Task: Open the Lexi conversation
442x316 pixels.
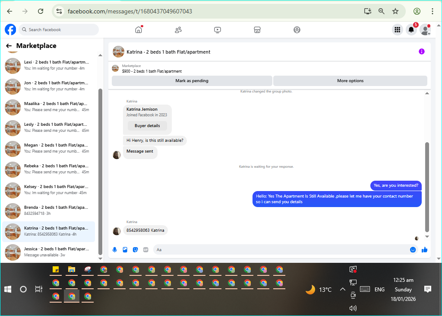Action: coord(48,65)
